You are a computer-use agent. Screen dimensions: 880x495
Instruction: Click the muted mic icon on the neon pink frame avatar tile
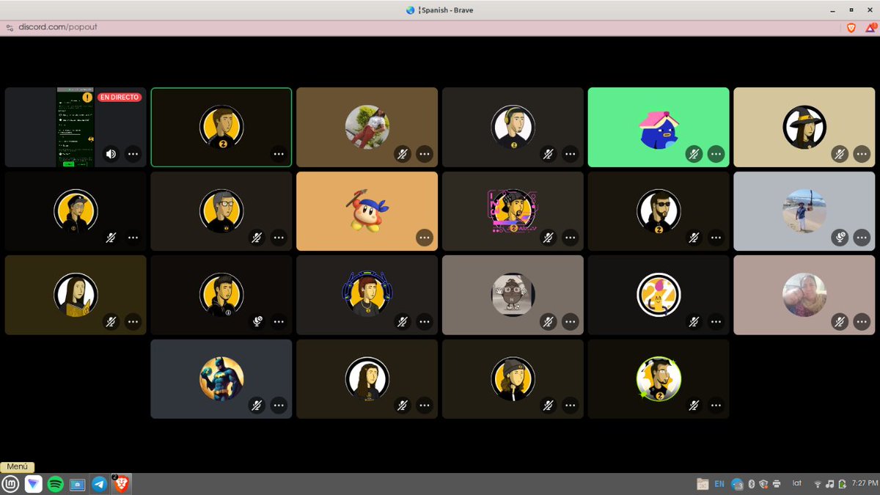[549, 238]
